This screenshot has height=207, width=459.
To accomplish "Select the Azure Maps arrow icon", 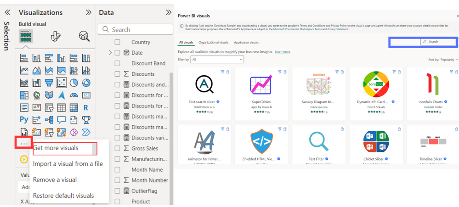I will [x=62, y=95].
